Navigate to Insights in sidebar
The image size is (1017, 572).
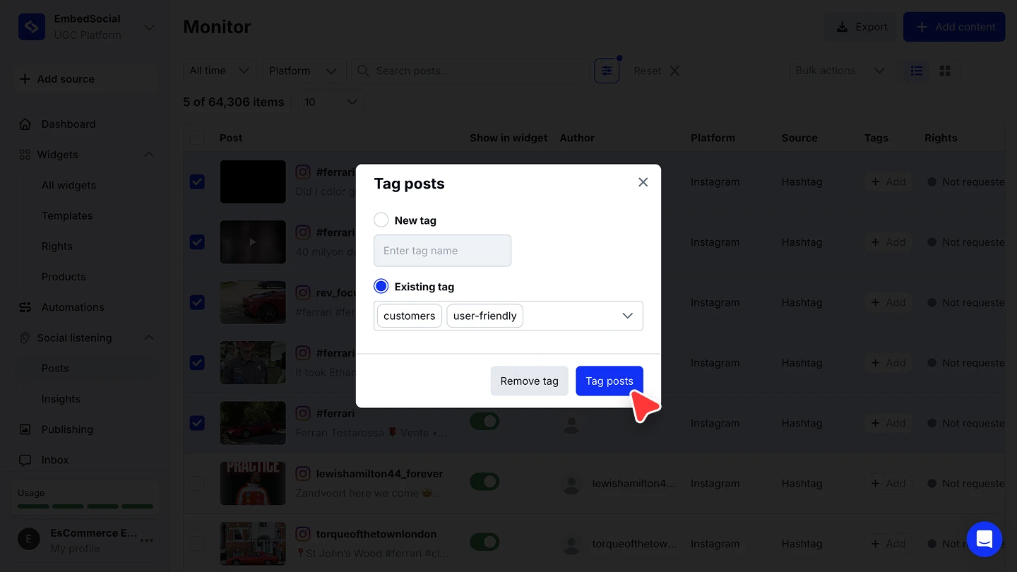[x=61, y=399]
